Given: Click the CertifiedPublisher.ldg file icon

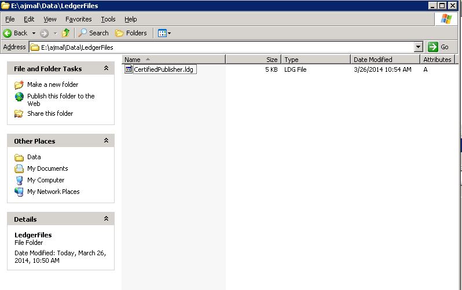Looking at the screenshot, I should click(x=128, y=69).
